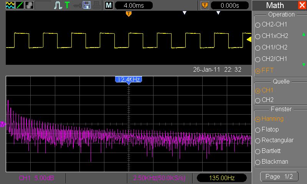
Task: Click the green T trigger status icon
Action: [67, 5]
